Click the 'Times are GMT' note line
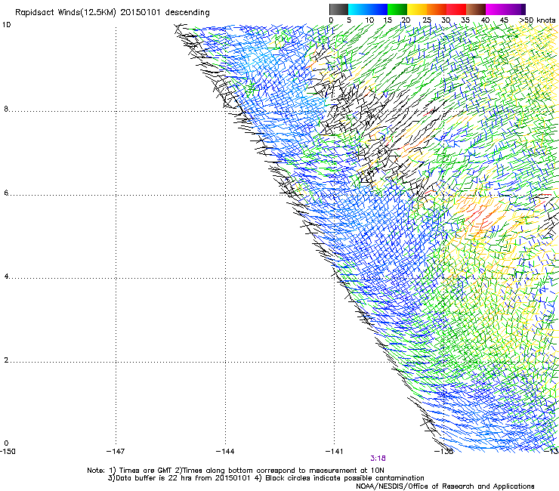 click(236, 471)
